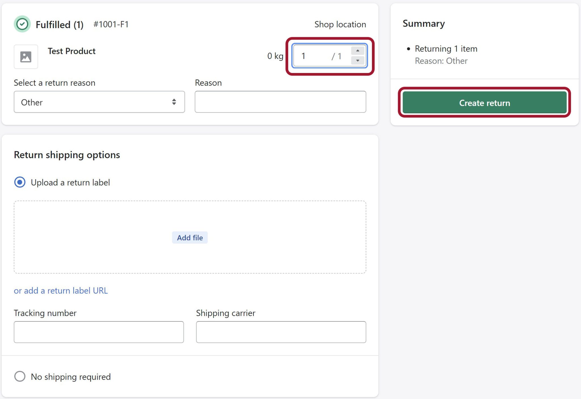
Task: Click the '0 kg' weight text
Action: [275, 56]
